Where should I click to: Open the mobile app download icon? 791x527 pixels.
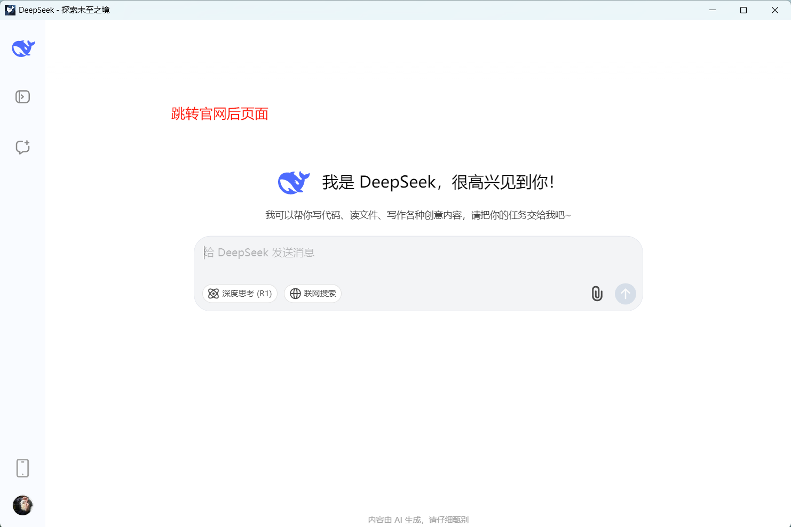(x=22, y=468)
